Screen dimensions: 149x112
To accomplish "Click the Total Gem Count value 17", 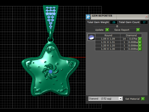I will click(x=144, y=22).
